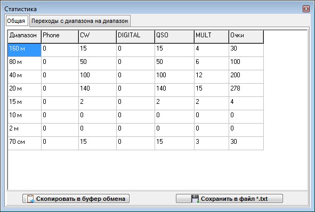
Task: Click CW value 140 in 20 м row
Action: (x=98, y=90)
